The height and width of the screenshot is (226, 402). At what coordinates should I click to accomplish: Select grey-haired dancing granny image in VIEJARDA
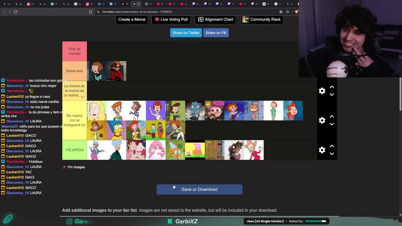(x=97, y=150)
